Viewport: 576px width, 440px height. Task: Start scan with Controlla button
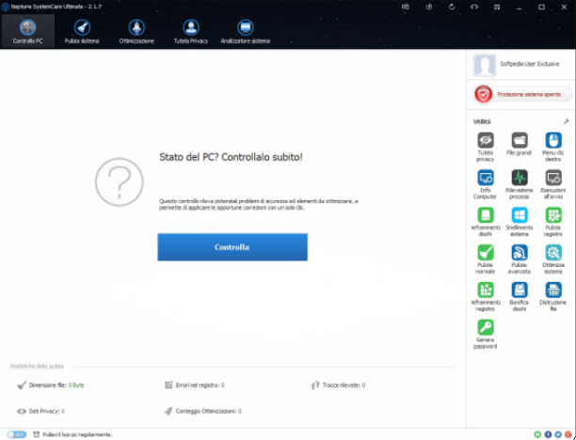pyautogui.click(x=232, y=247)
